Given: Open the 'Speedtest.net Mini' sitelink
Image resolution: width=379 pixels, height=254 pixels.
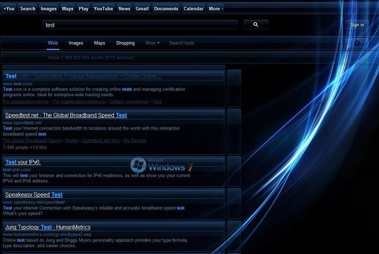Looking at the screenshot, I should point(101,140).
